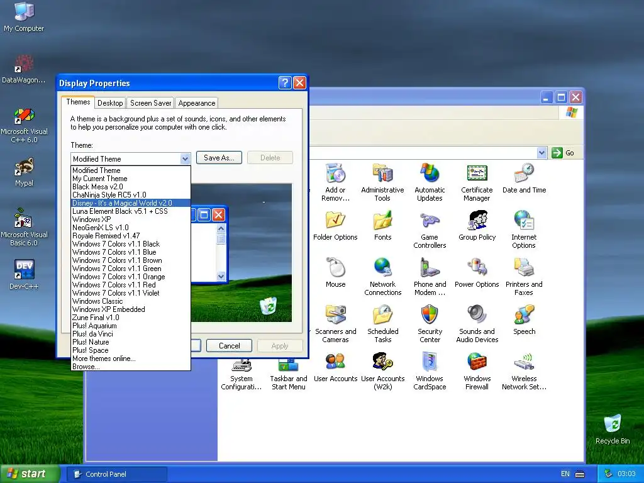
Task: Open Date and Time applet
Action: (524, 178)
